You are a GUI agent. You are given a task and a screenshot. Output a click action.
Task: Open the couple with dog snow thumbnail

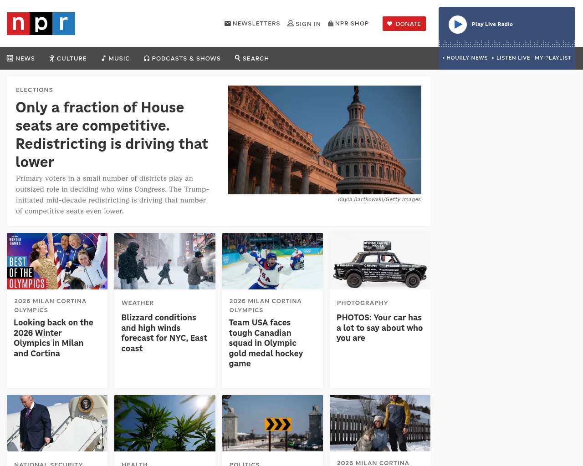coord(380,423)
